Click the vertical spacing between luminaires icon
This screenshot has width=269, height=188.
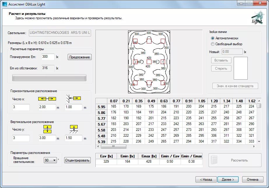[x=47, y=129]
